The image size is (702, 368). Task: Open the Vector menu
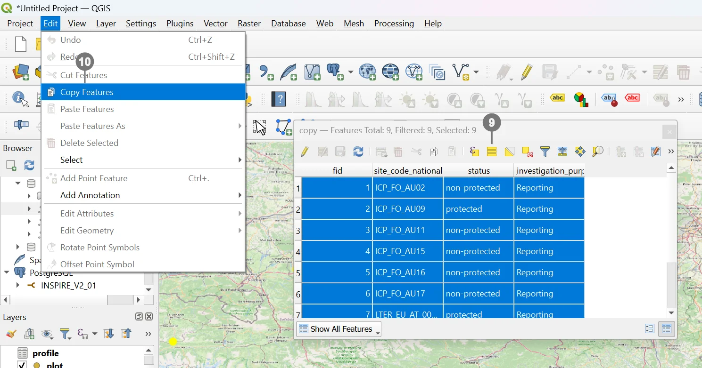click(x=215, y=24)
